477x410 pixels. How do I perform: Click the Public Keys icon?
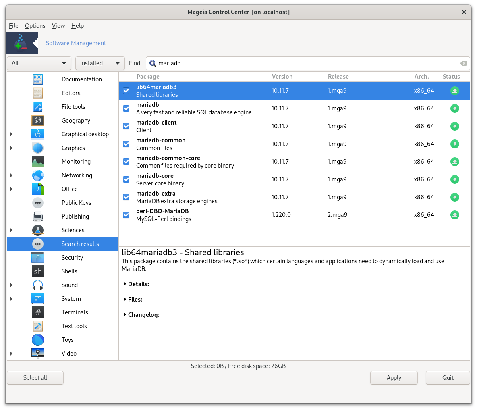[x=38, y=203]
